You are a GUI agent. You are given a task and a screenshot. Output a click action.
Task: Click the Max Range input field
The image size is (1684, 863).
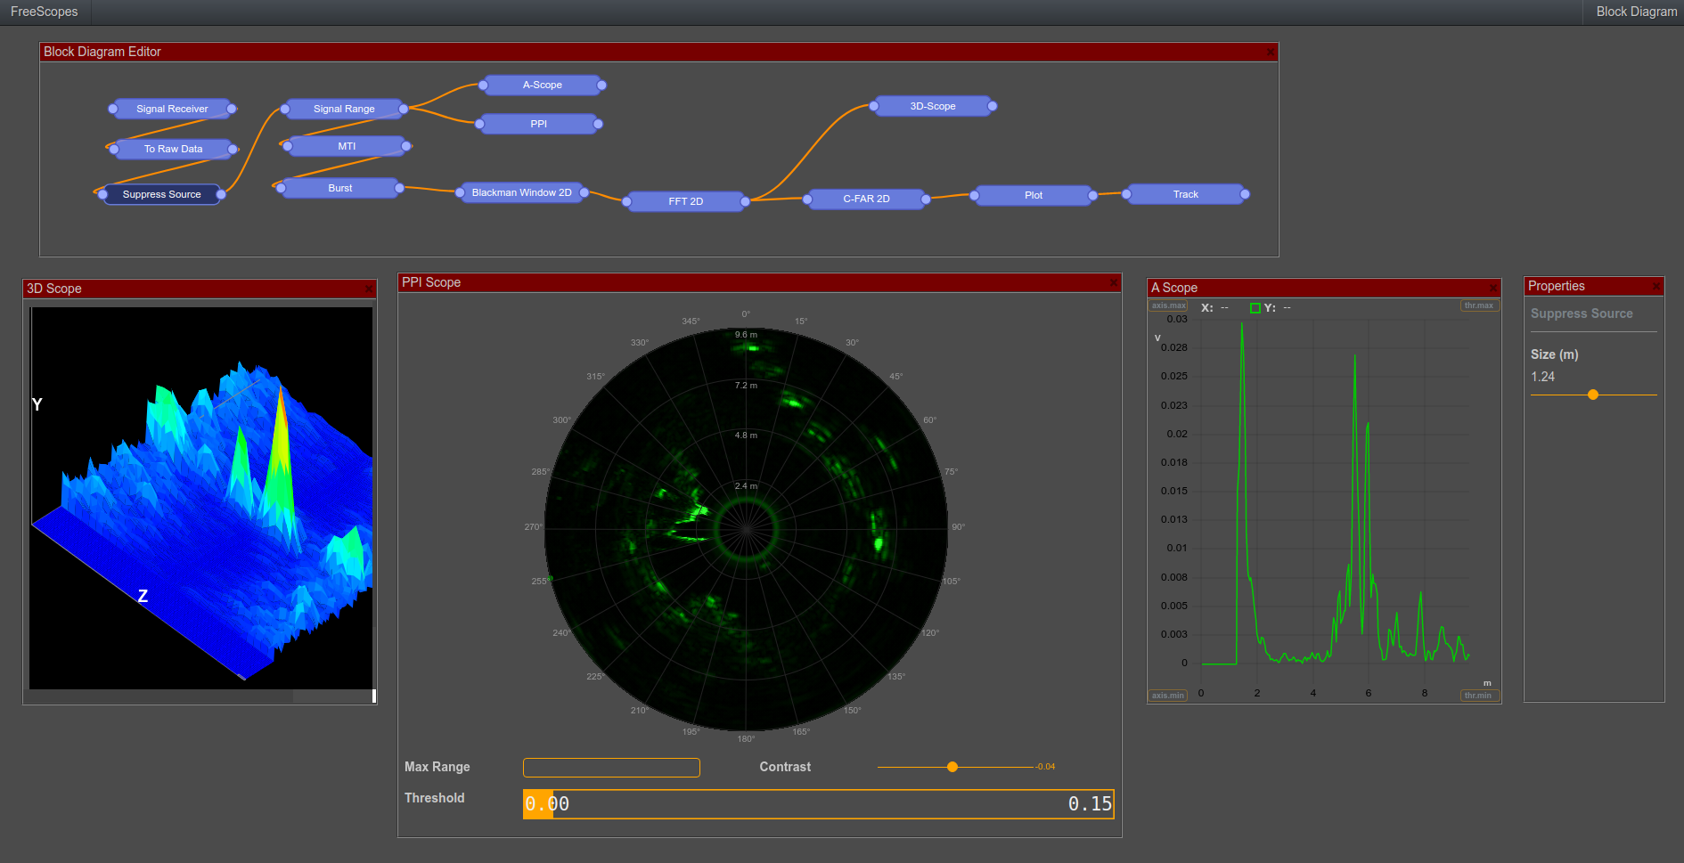(x=610, y=767)
